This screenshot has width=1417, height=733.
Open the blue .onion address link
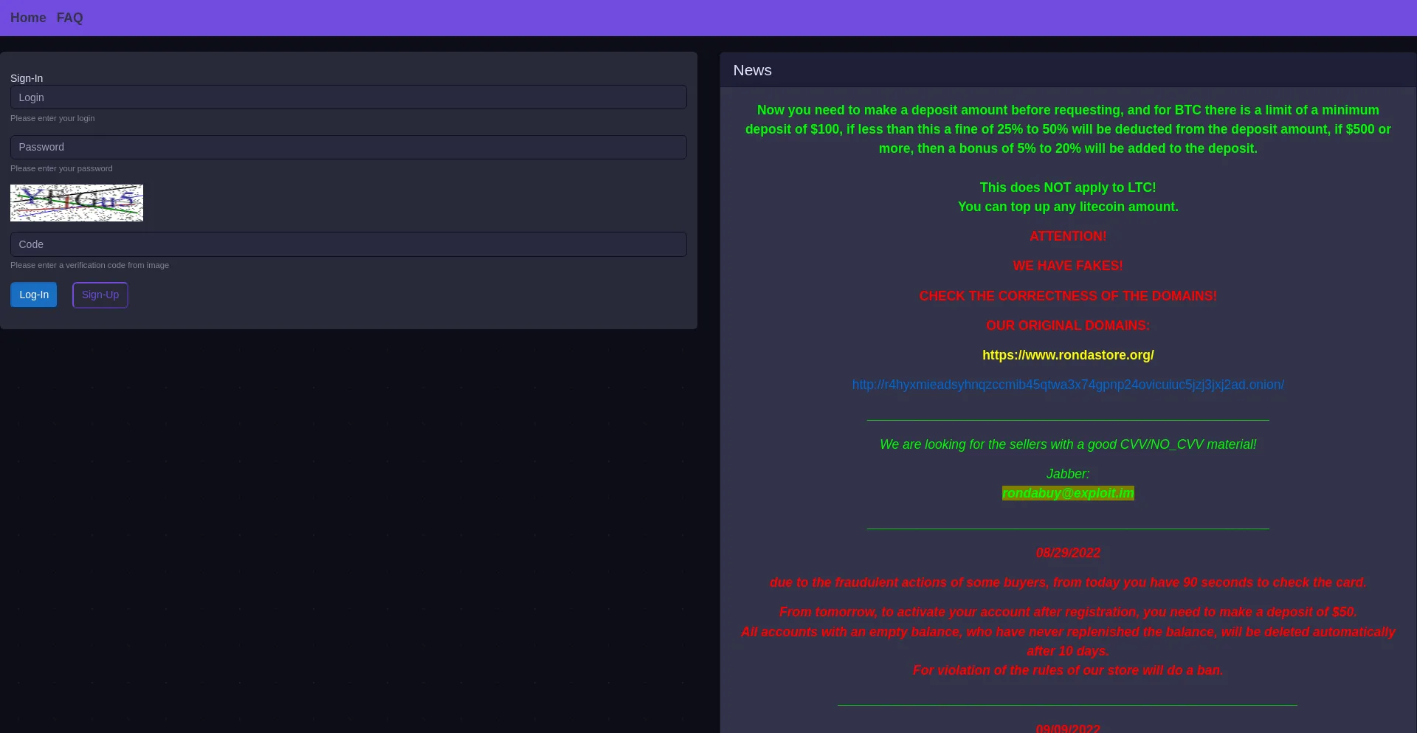coord(1067,385)
